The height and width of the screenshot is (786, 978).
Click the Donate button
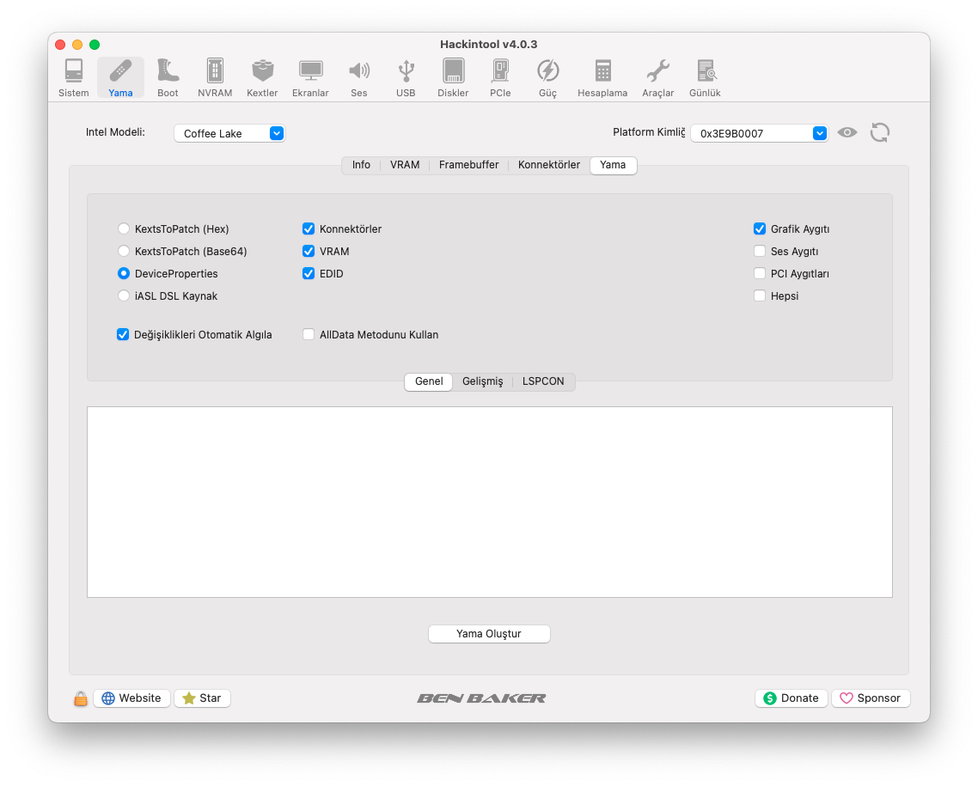[x=791, y=698]
